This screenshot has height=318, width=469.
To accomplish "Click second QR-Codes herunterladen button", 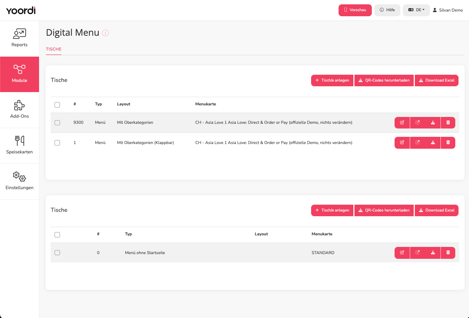I will click(x=384, y=210).
